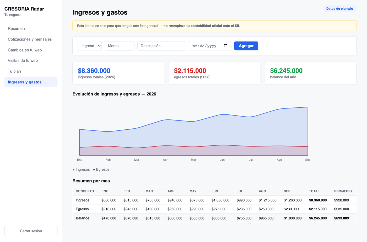Click the $6.245.000 balance del año card
This screenshot has width=367, height=242.
[x=311, y=73]
